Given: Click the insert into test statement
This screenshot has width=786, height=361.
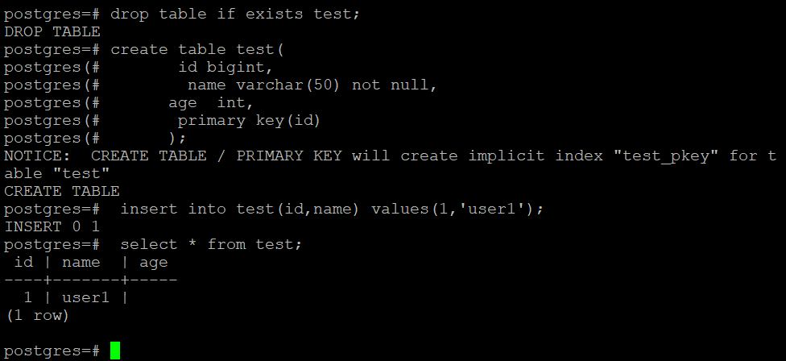Looking at the screenshot, I should point(332,209).
